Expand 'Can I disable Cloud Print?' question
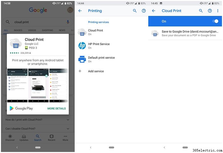 pyautogui.click(x=38, y=129)
